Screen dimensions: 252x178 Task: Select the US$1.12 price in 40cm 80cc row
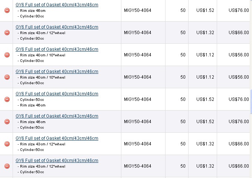click(x=205, y=55)
